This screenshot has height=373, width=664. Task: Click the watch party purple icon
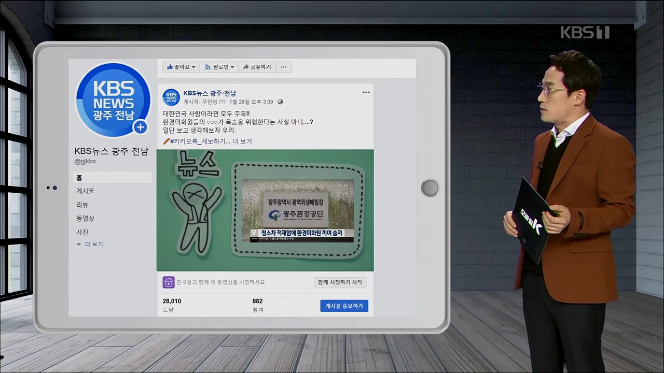[169, 282]
